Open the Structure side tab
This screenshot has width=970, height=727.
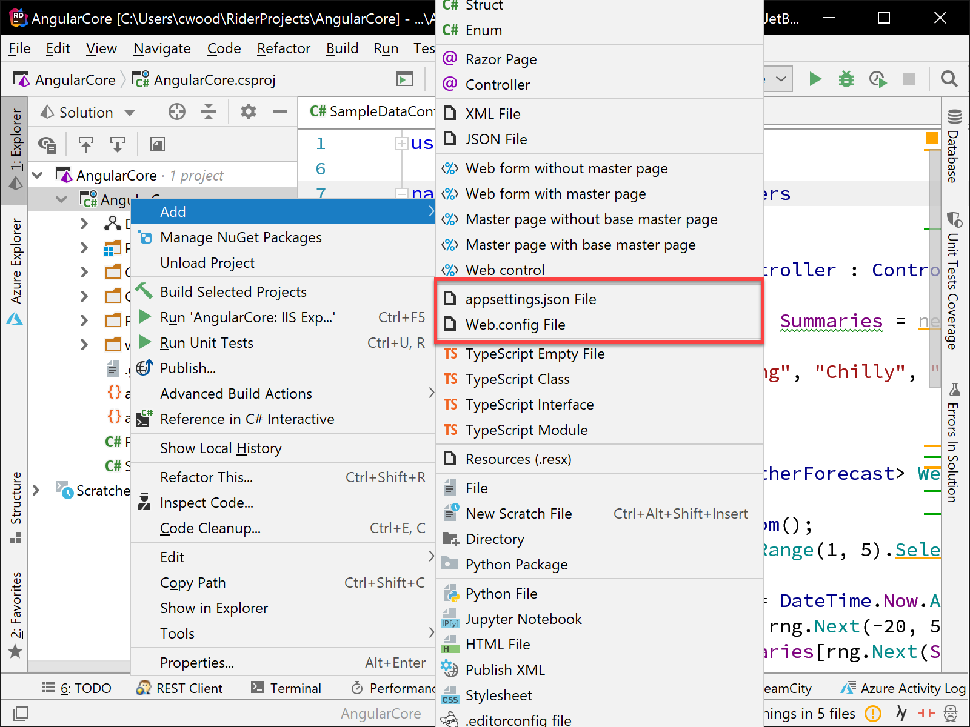15,507
